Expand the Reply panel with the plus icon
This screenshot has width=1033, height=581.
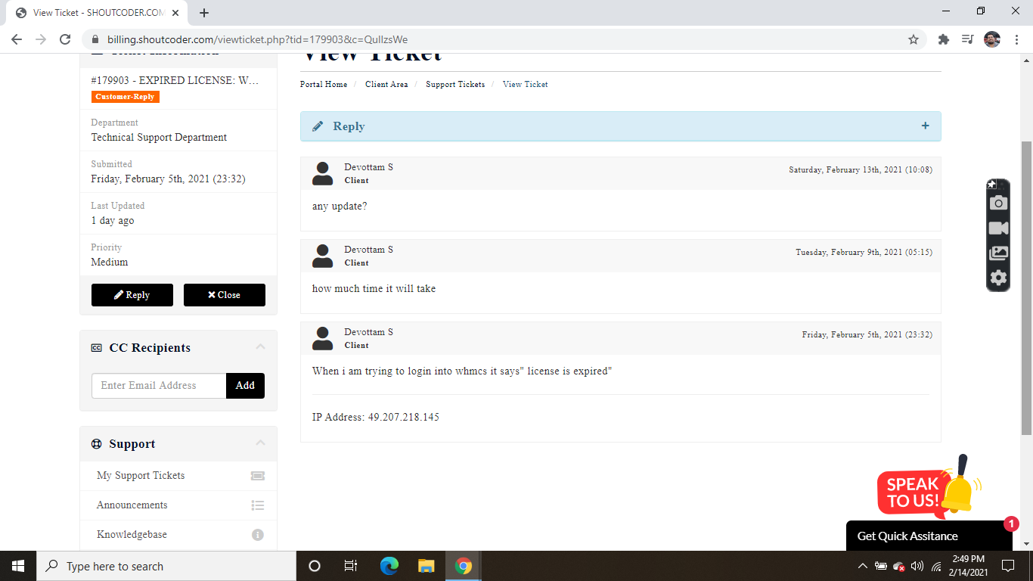point(925,126)
